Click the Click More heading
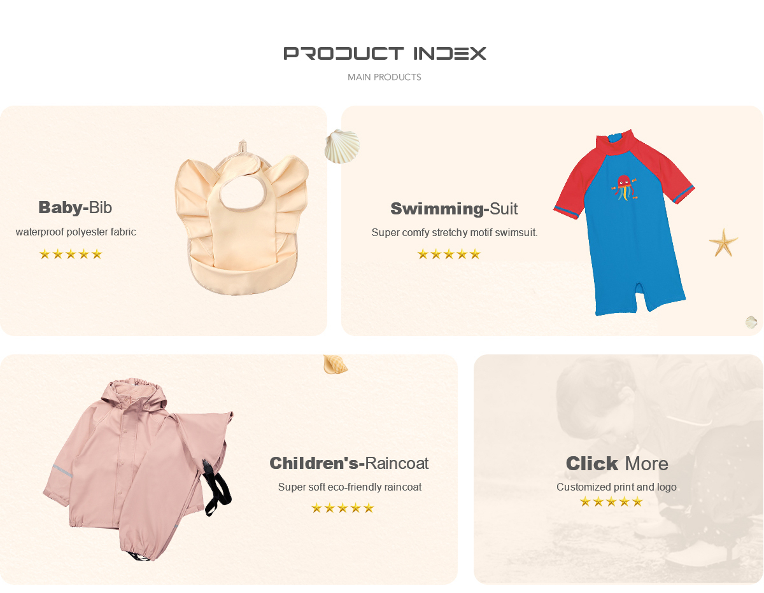Viewport: 764px width, 593px height. tap(617, 463)
